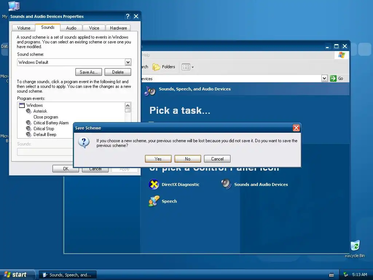373x280 pixels.
Task: Click the Sounds, Speech, and... taskbar button
Action: coord(67,275)
